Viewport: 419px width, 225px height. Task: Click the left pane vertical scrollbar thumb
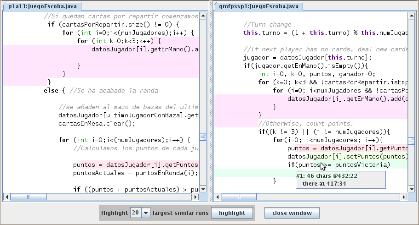pyautogui.click(x=203, y=137)
